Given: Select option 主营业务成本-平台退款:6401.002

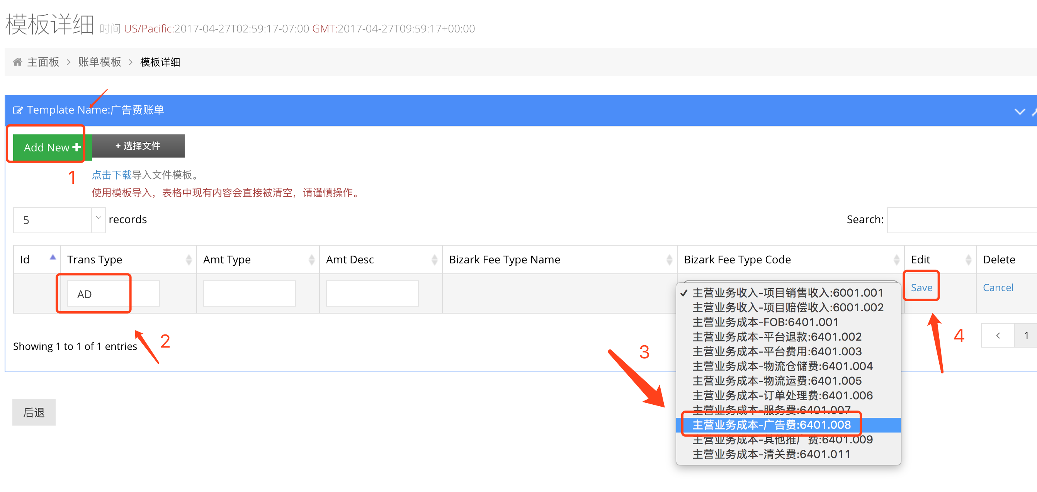Looking at the screenshot, I should 788,337.
